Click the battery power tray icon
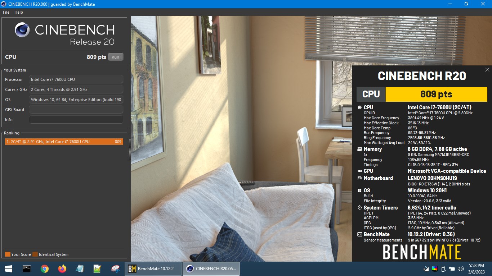Screen dimensions: 492x276 452,269
